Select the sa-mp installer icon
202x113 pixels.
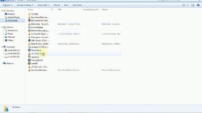[x=29, y=47]
